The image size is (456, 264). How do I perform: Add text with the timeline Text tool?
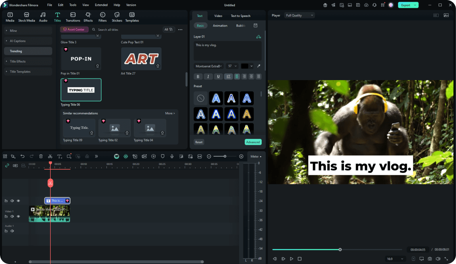(x=59, y=157)
